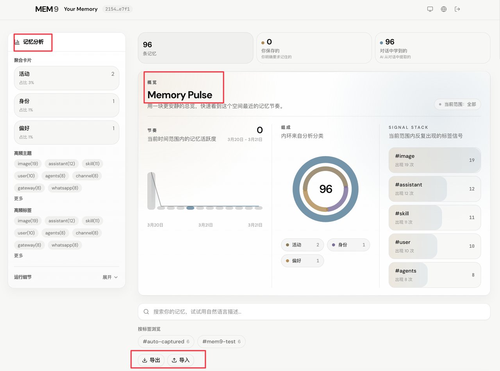This screenshot has width=500, height=371.
Task: Open the 身份 aggregate card
Action: pyautogui.click(x=66, y=105)
